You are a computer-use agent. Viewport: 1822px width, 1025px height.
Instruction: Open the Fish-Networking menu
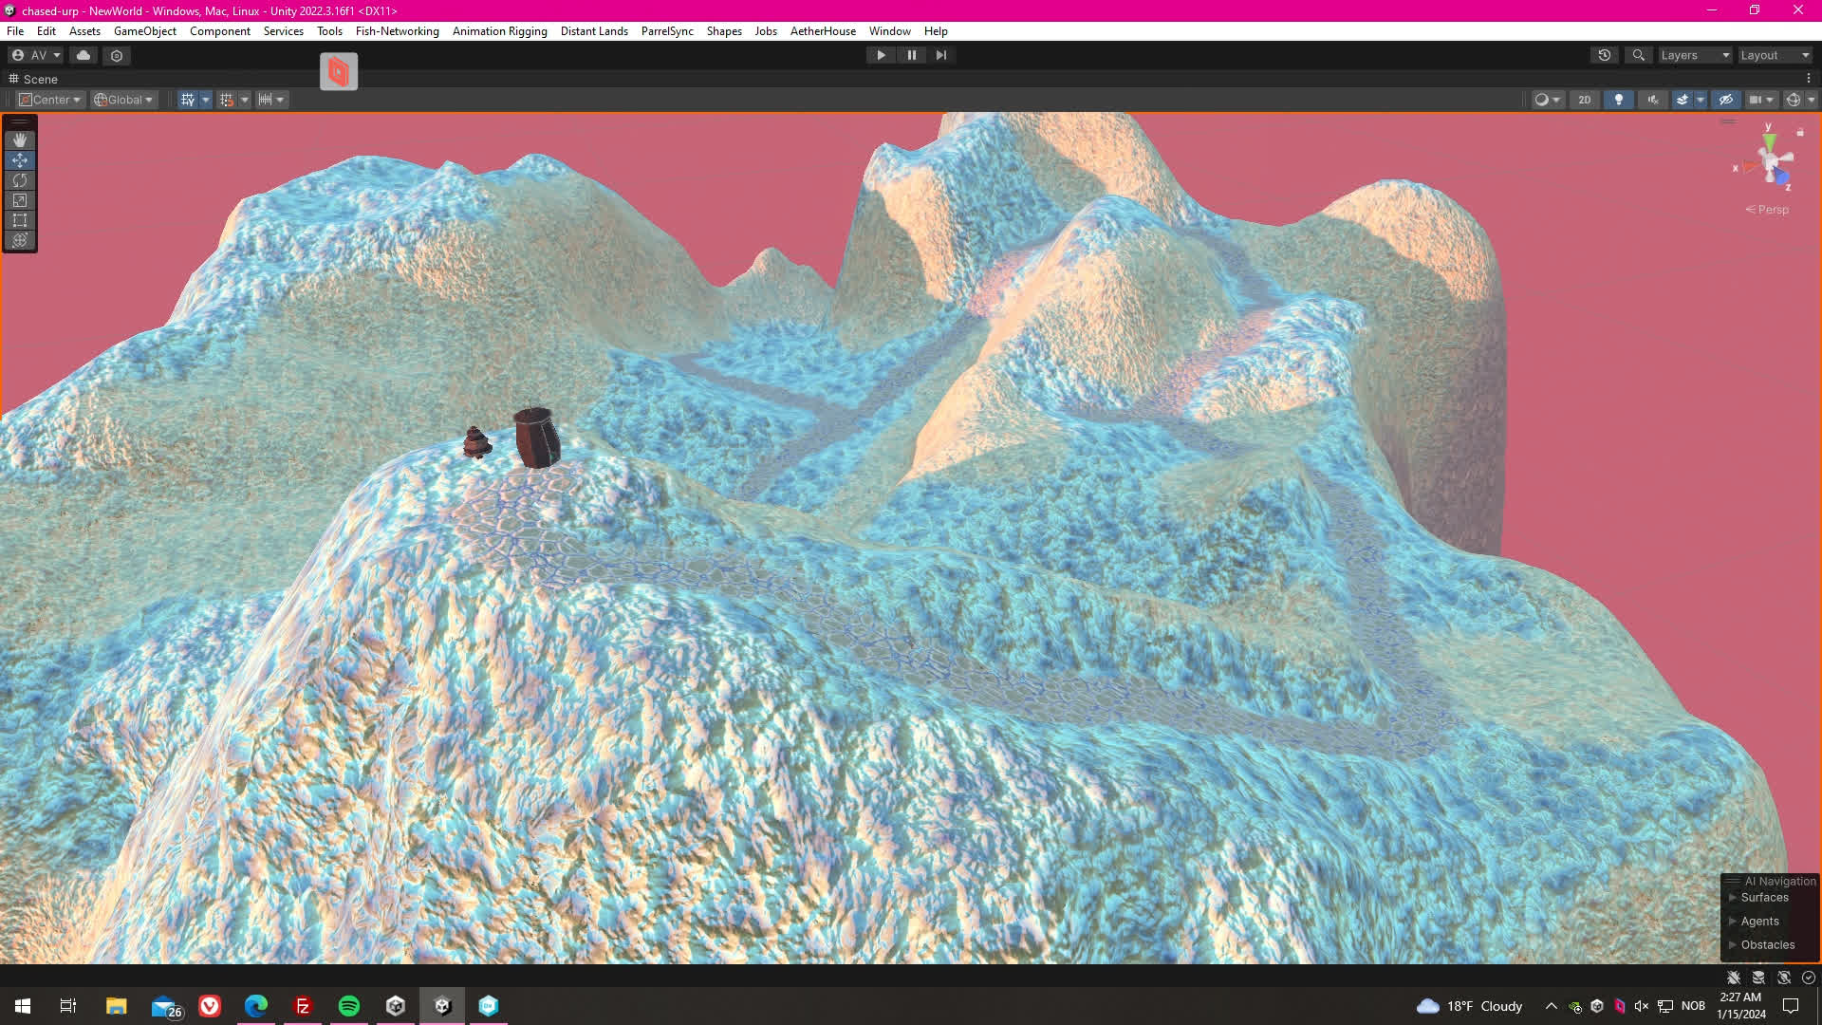tap(397, 31)
